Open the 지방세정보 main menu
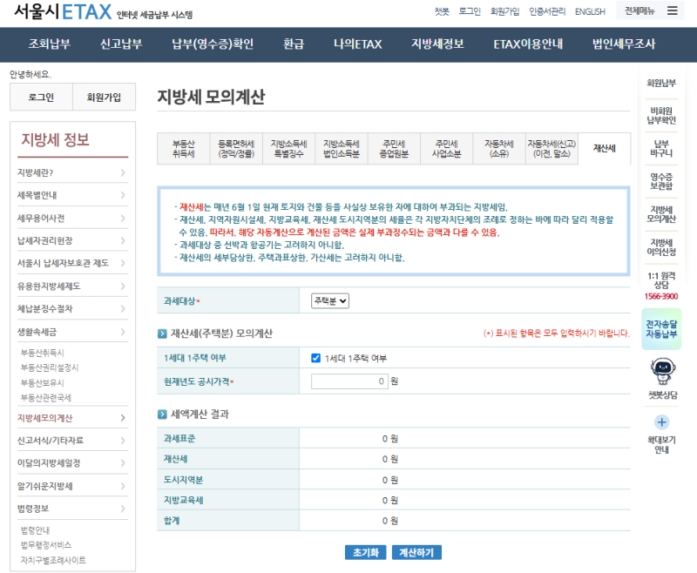This screenshot has width=697, height=573. tap(437, 44)
